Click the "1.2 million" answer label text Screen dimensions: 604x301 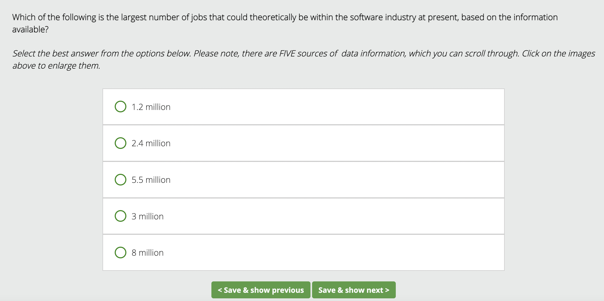click(151, 107)
